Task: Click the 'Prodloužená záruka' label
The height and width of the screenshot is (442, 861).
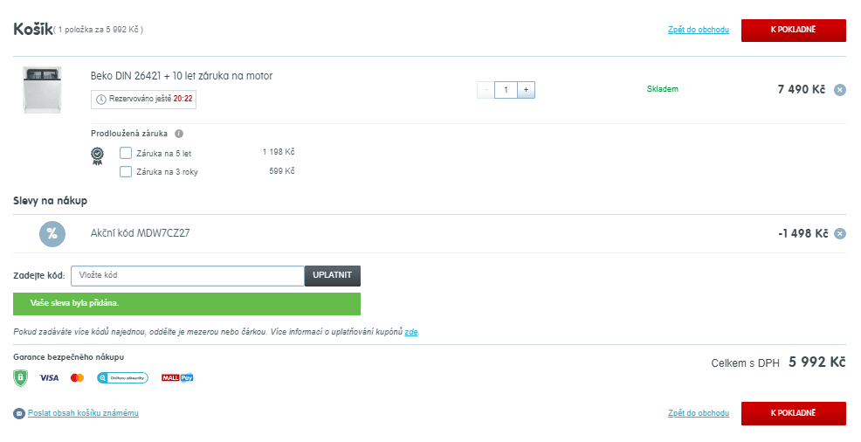Action: pos(129,134)
